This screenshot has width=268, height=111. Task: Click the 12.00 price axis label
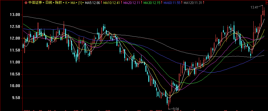[15, 38]
